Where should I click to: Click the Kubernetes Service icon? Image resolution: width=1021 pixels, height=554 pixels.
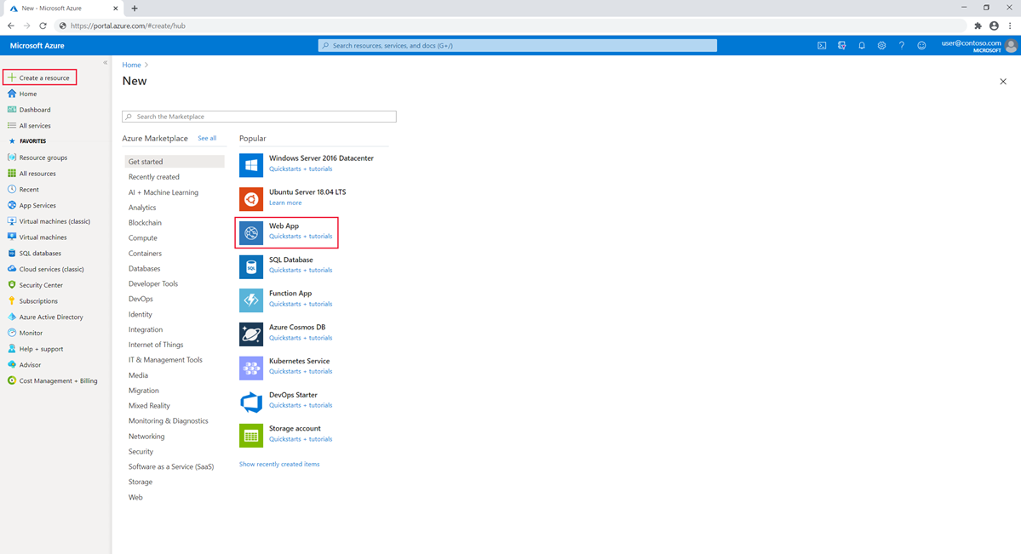pyautogui.click(x=250, y=368)
